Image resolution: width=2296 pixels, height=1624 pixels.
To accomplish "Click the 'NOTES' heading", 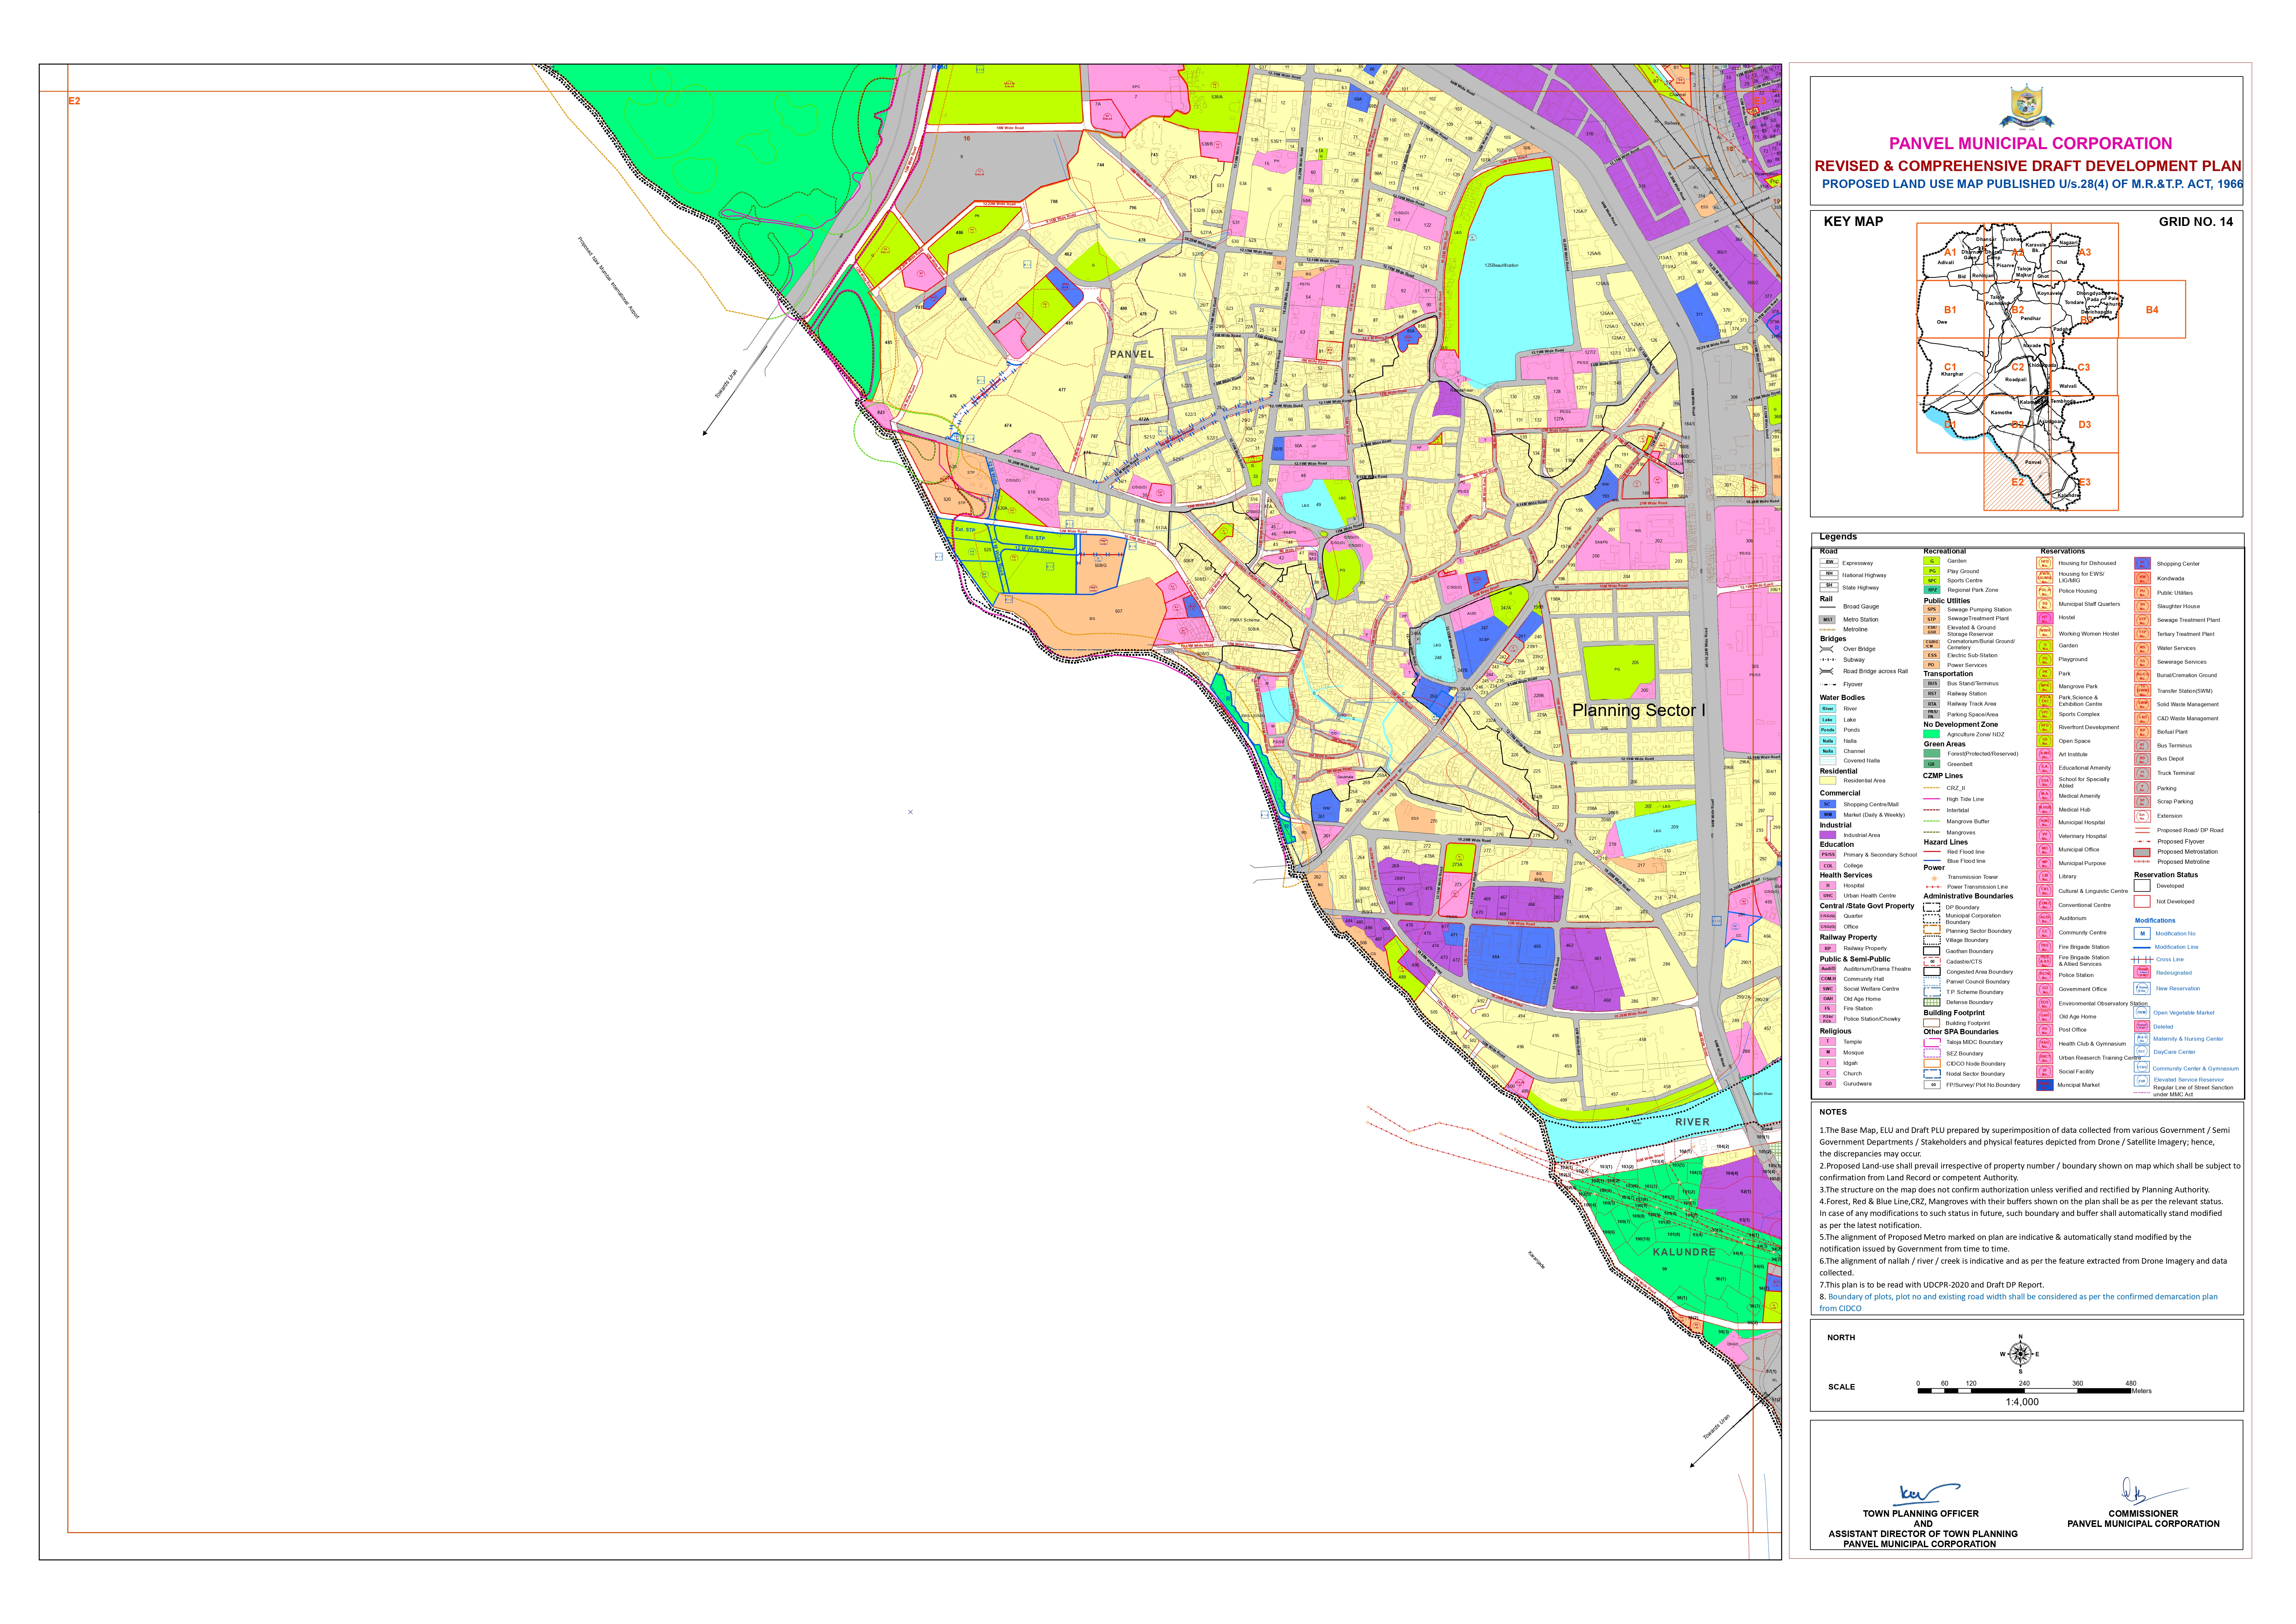I will point(1833,1112).
